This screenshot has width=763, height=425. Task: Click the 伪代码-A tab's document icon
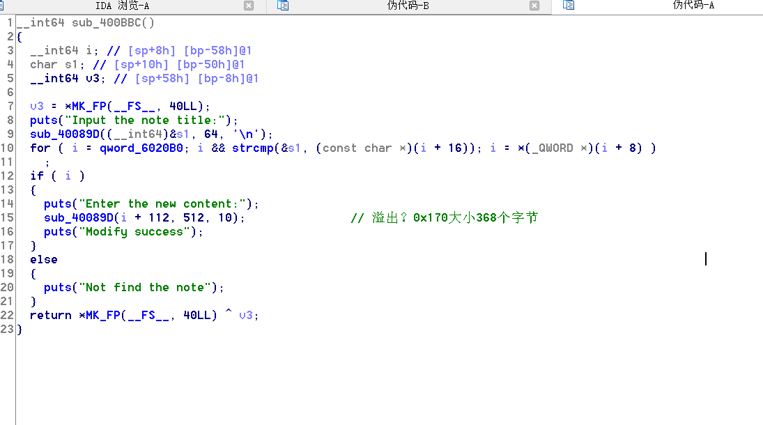pos(569,6)
